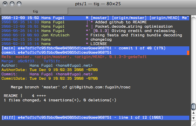The height and width of the screenshot is (126, 196).
Task: Click the highlighted commit hash line in diff
Action: click(95, 53)
